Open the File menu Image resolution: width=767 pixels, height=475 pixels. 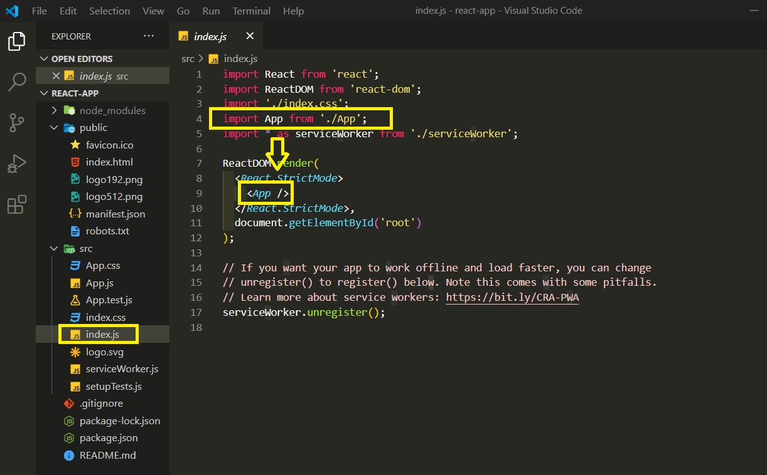click(x=39, y=11)
